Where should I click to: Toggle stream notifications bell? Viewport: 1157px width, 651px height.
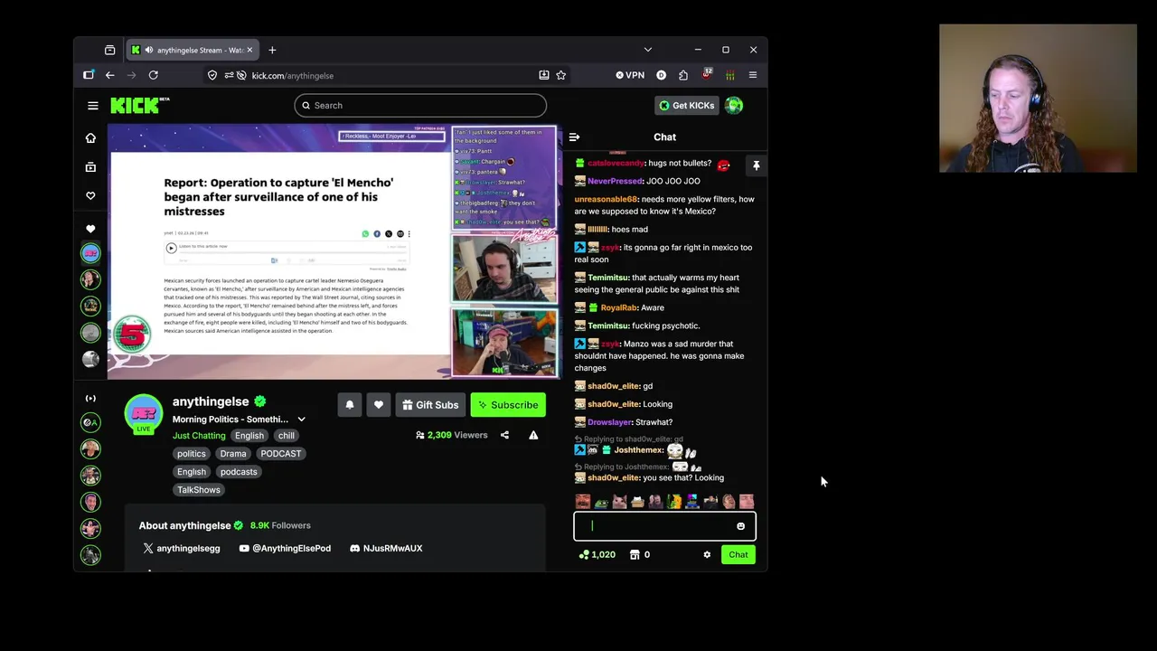(x=350, y=405)
